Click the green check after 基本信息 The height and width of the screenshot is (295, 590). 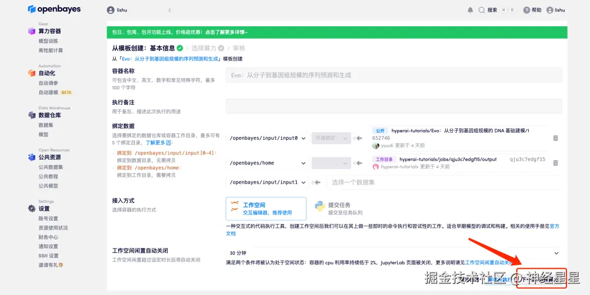click(180, 48)
